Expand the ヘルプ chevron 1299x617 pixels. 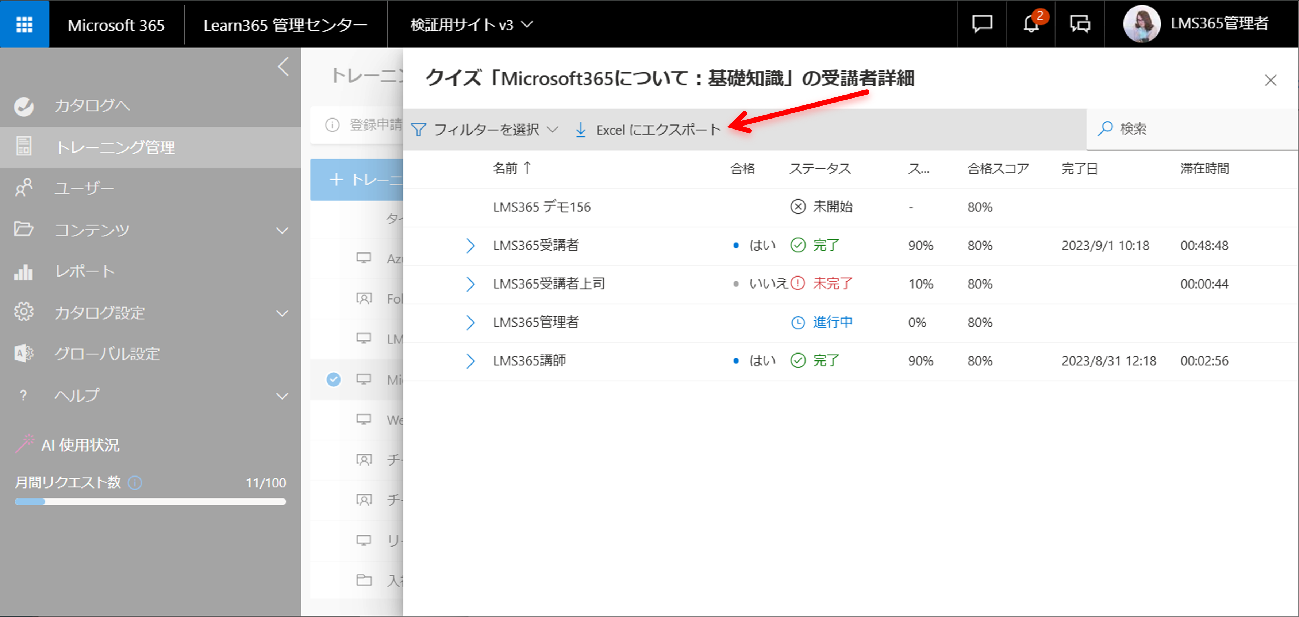click(x=283, y=396)
